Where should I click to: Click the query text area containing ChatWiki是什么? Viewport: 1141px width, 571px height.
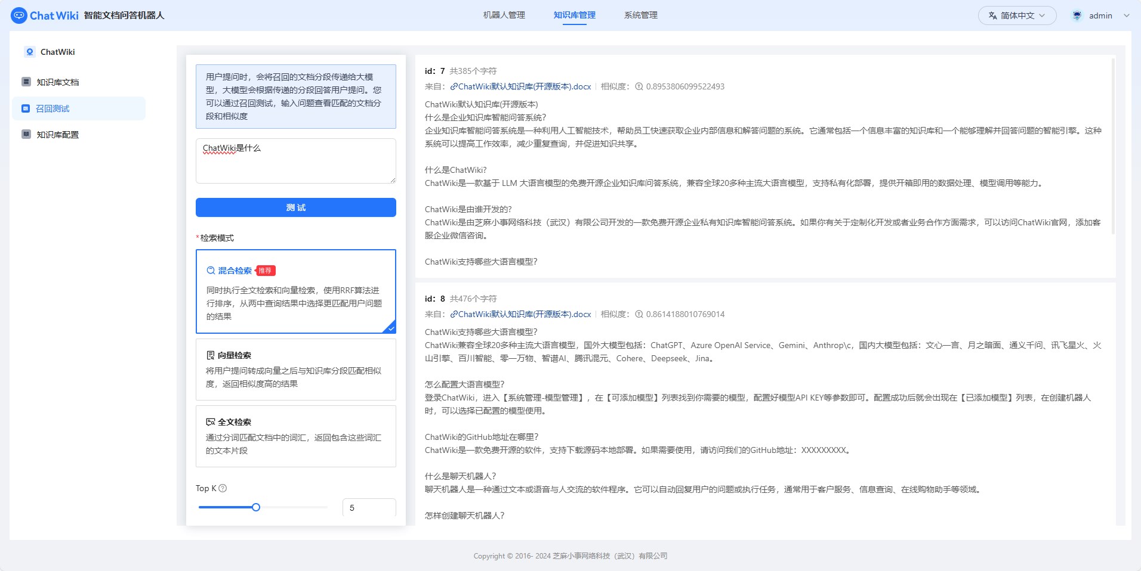click(x=296, y=161)
